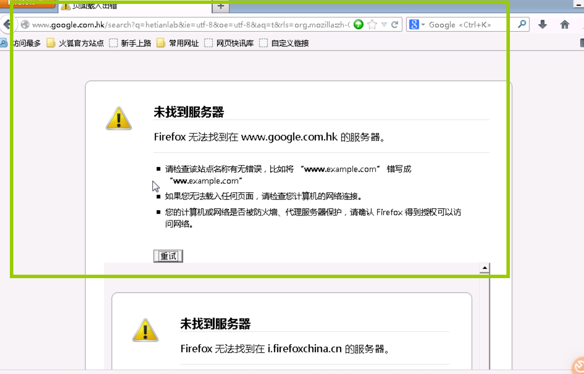Image resolution: width=584 pixels, height=374 pixels.
Task: Open the 自定义链接 bookmark
Action: point(285,43)
